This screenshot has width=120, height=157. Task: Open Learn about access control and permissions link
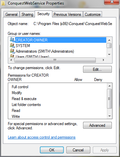point(42,137)
